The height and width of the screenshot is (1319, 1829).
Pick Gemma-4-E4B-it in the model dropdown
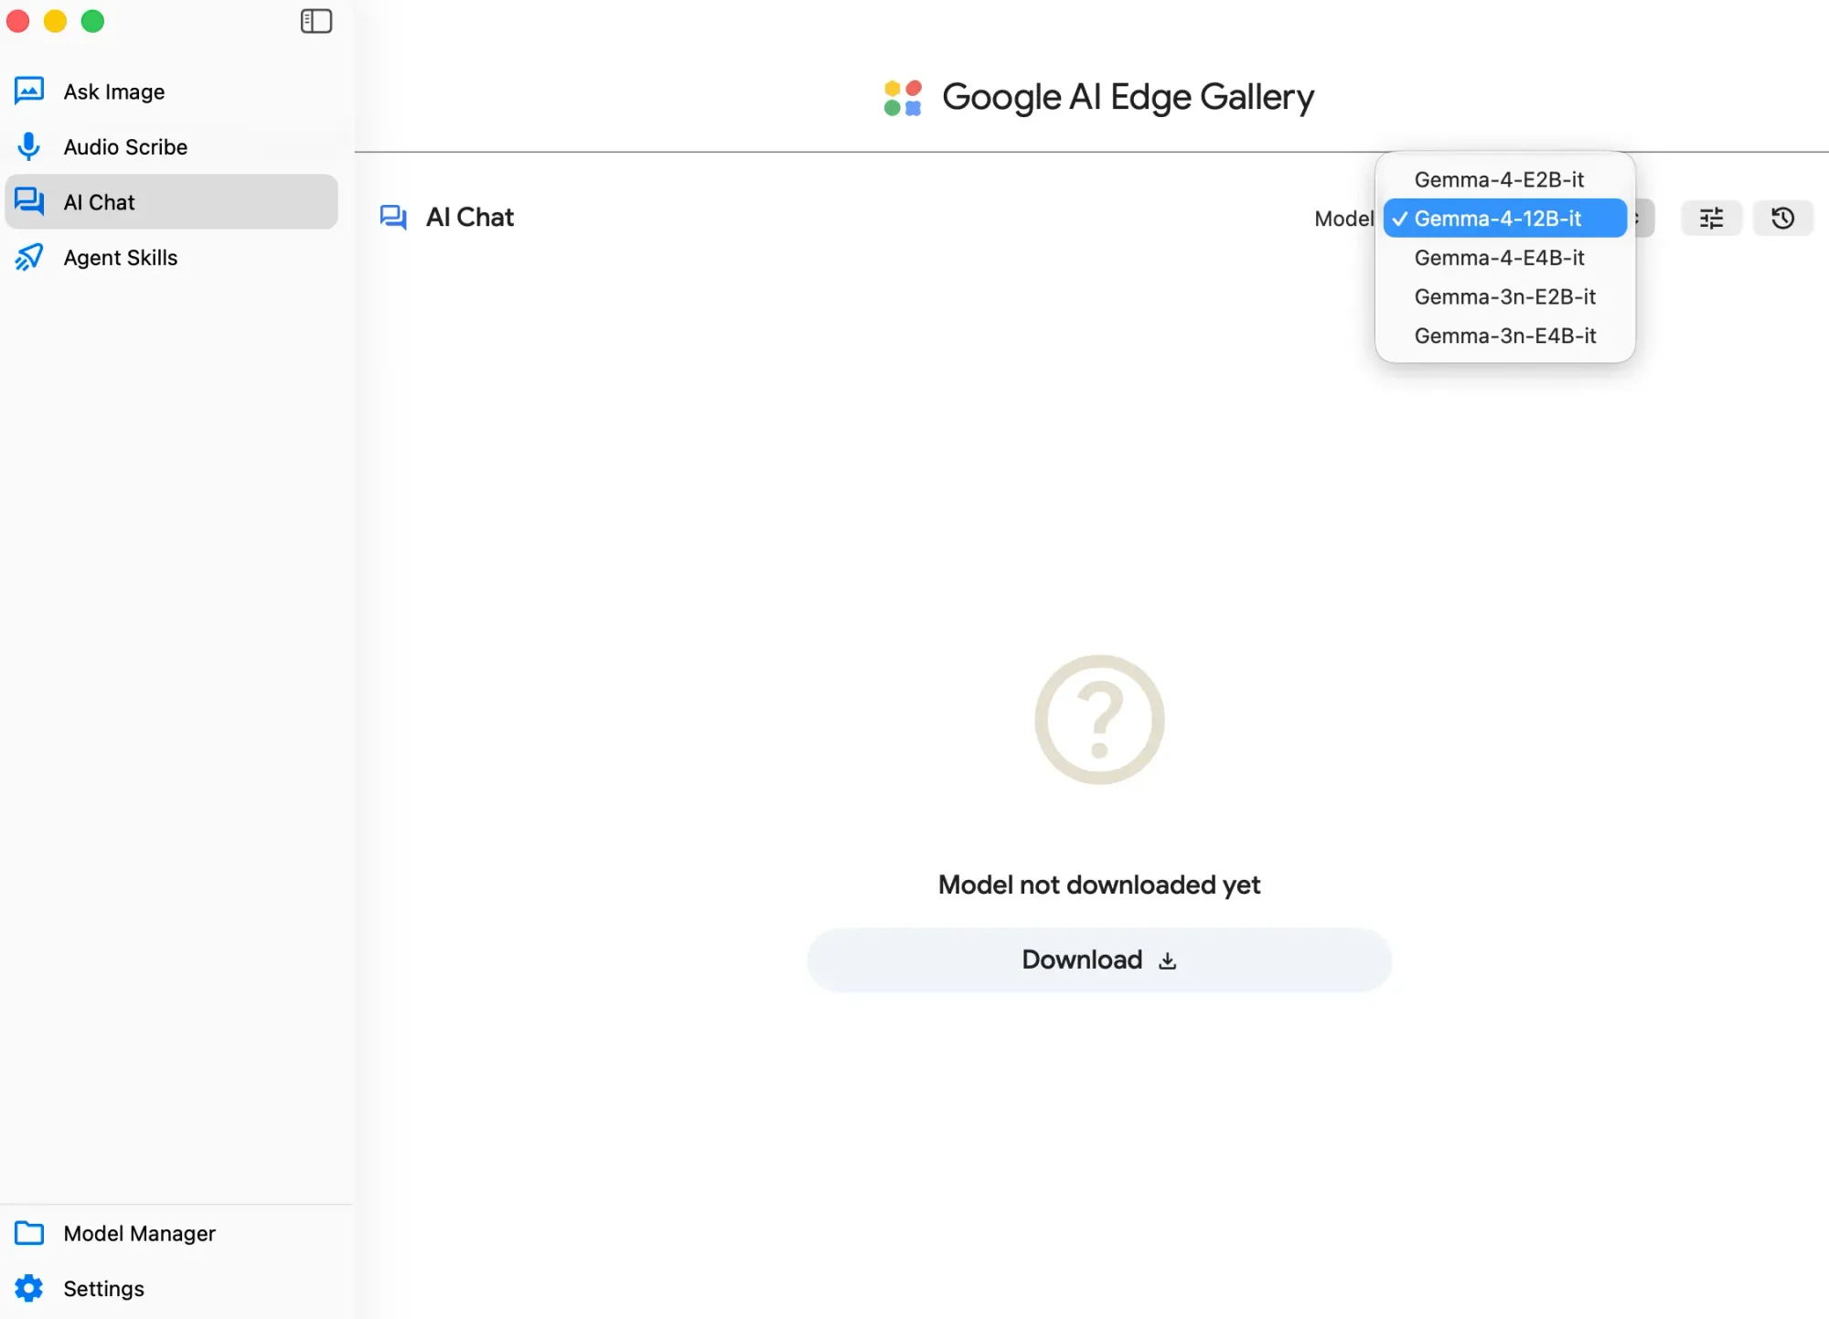[1504, 258]
